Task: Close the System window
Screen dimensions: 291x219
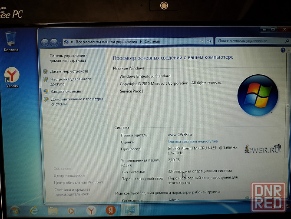Action: tap(284, 29)
